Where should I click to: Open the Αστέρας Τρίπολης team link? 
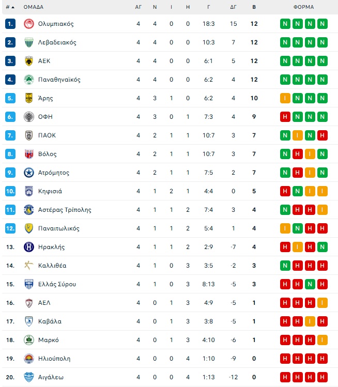click(65, 210)
